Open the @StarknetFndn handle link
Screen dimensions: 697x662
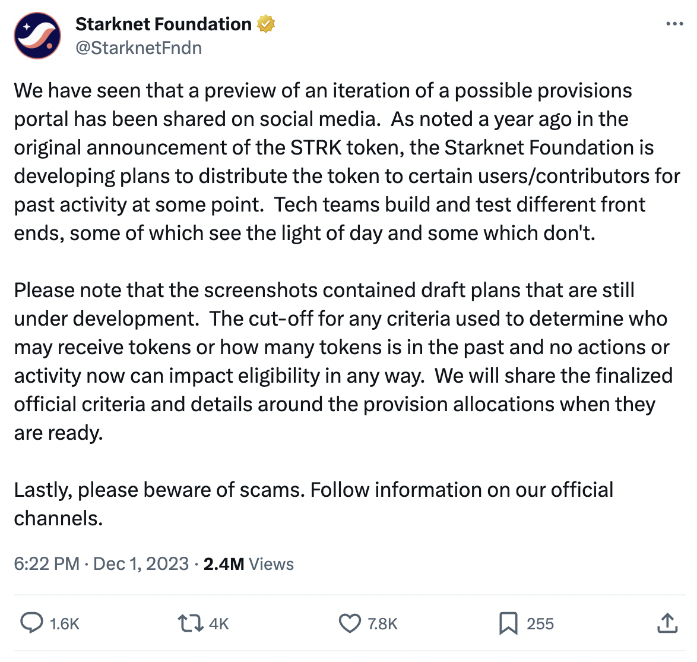(x=139, y=48)
